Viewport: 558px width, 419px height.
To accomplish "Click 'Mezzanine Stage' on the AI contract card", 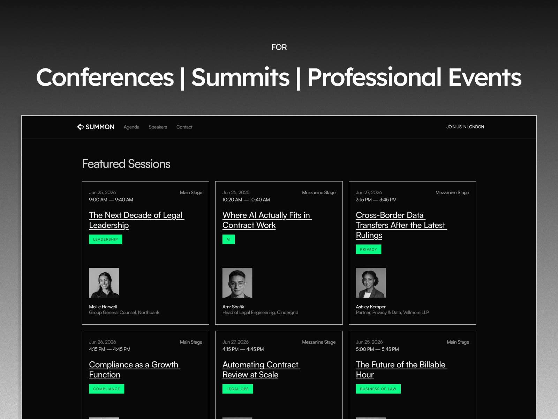I will point(319,192).
